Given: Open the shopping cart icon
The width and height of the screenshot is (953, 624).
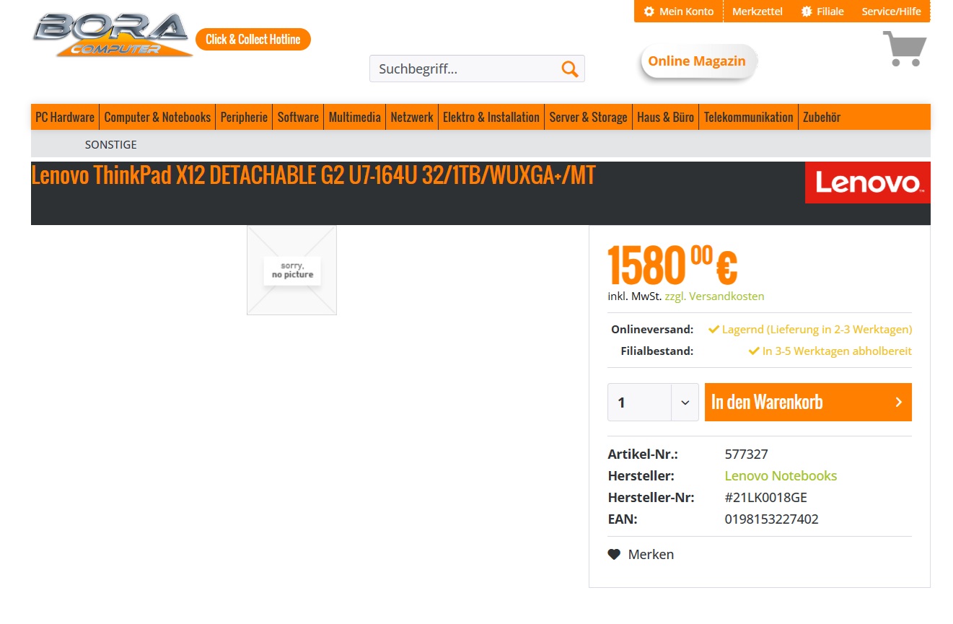Looking at the screenshot, I should click(x=905, y=48).
